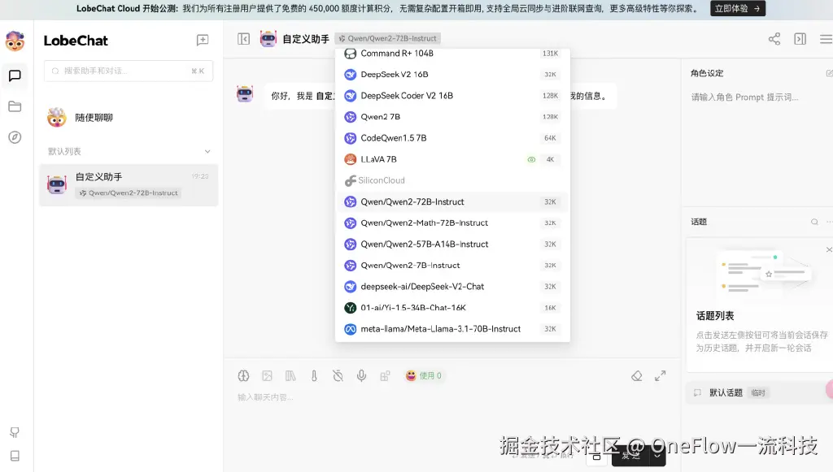Screen dimensions: 833x472
Task: Expand the input box to fullscreen
Action: [660, 376]
